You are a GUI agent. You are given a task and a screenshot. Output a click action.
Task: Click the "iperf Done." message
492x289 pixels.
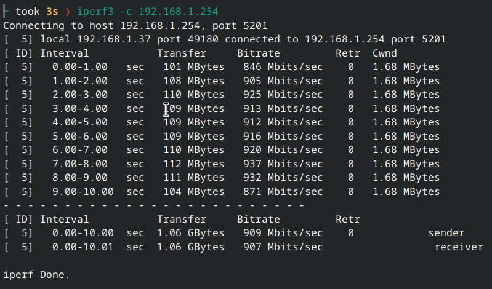click(x=37, y=274)
